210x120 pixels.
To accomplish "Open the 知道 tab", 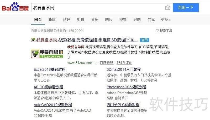I will (81, 19).
